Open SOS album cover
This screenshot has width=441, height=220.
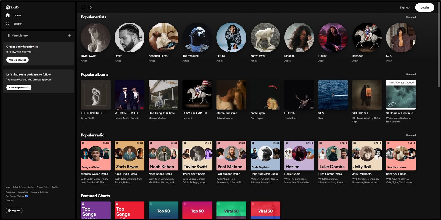pos(333,95)
